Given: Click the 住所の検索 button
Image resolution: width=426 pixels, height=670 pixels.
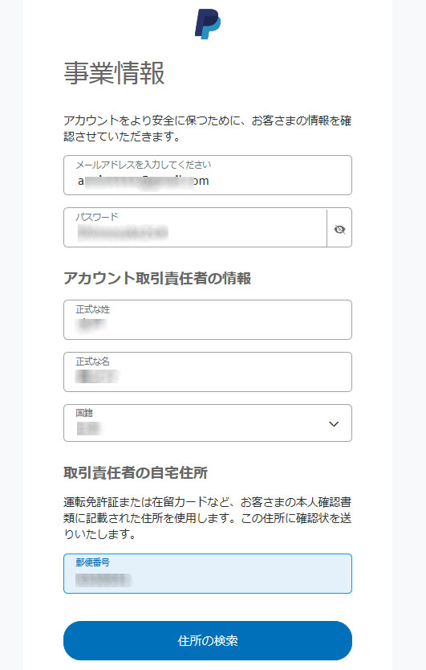Looking at the screenshot, I should pos(208,640).
